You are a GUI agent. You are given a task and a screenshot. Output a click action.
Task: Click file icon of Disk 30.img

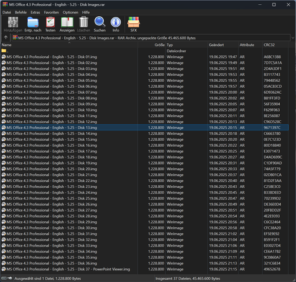click(x=4, y=228)
